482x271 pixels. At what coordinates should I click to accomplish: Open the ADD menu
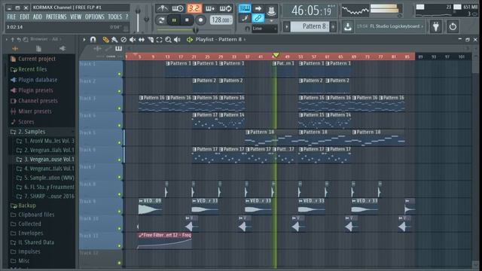[x=38, y=17]
